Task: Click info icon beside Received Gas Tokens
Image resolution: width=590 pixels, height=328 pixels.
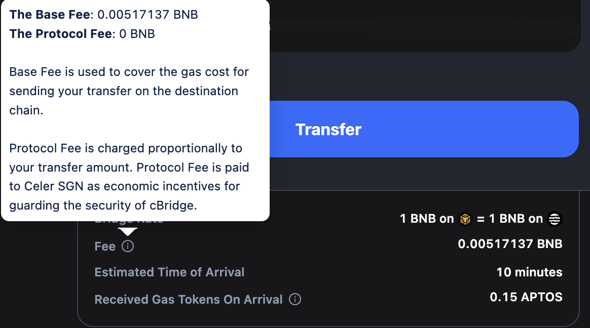Action: pyautogui.click(x=295, y=299)
